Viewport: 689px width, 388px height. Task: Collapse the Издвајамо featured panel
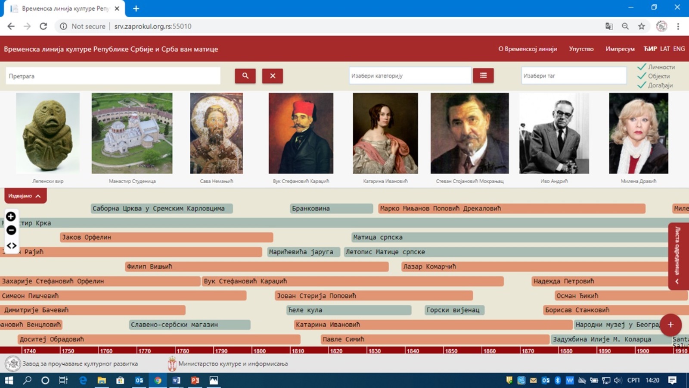pos(25,196)
